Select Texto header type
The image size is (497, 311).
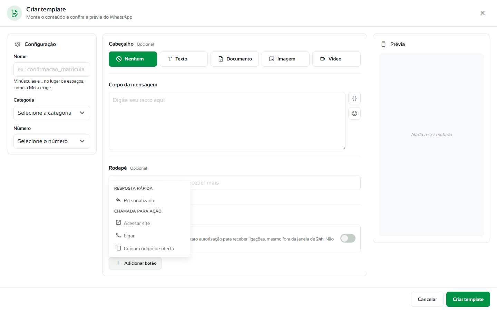point(184,59)
